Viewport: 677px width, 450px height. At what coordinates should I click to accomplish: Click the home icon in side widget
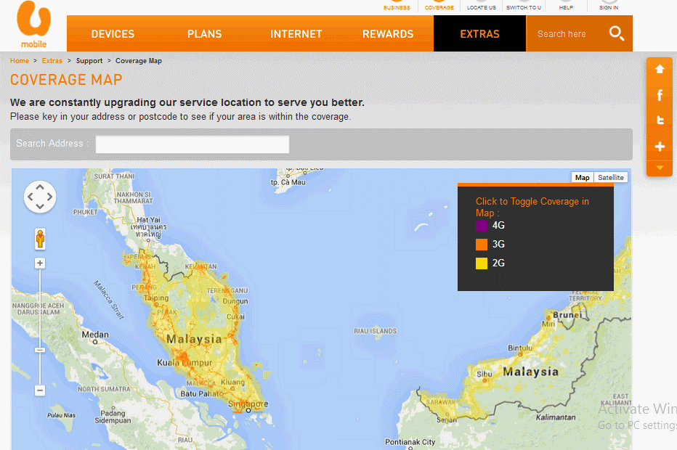coord(660,69)
